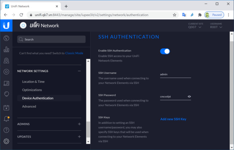Open Chrome's three-dot menu
Screen dimensions: 234x150
point(229,15)
